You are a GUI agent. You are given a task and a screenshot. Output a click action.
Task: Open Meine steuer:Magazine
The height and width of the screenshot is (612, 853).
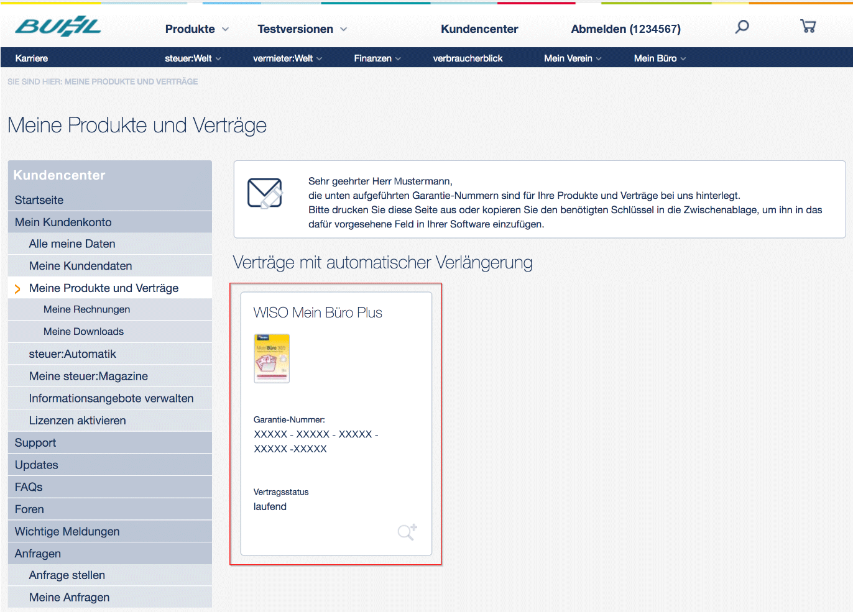point(110,377)
